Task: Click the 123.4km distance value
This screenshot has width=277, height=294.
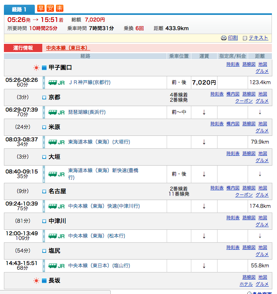Action: (260, 82)
